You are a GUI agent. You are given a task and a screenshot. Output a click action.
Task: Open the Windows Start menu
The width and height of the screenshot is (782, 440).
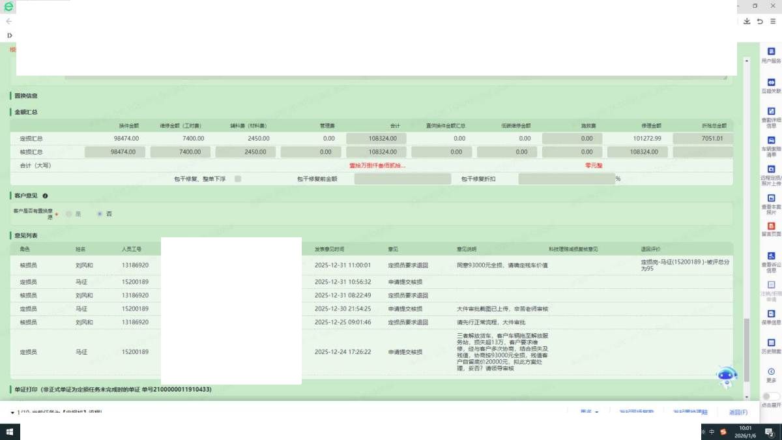[x=10, y=432]
